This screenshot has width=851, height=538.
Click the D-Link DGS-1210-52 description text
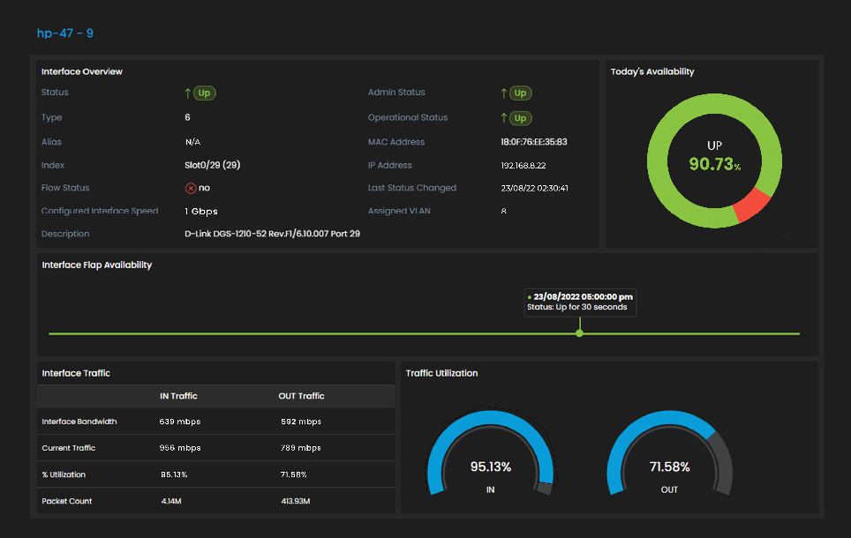(x=273, y=234)
